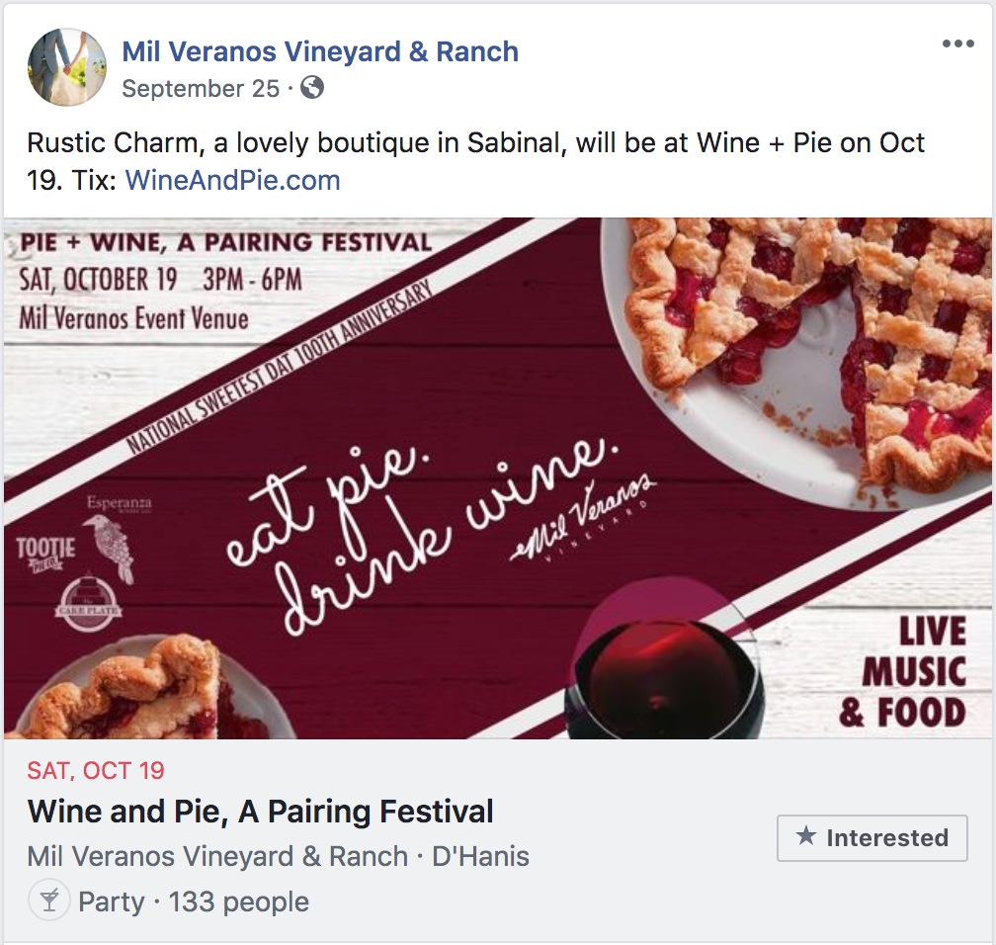Click the 133 people attendee count
The width and height of the screenshot is (996, 945).
(x=239, y=902)
